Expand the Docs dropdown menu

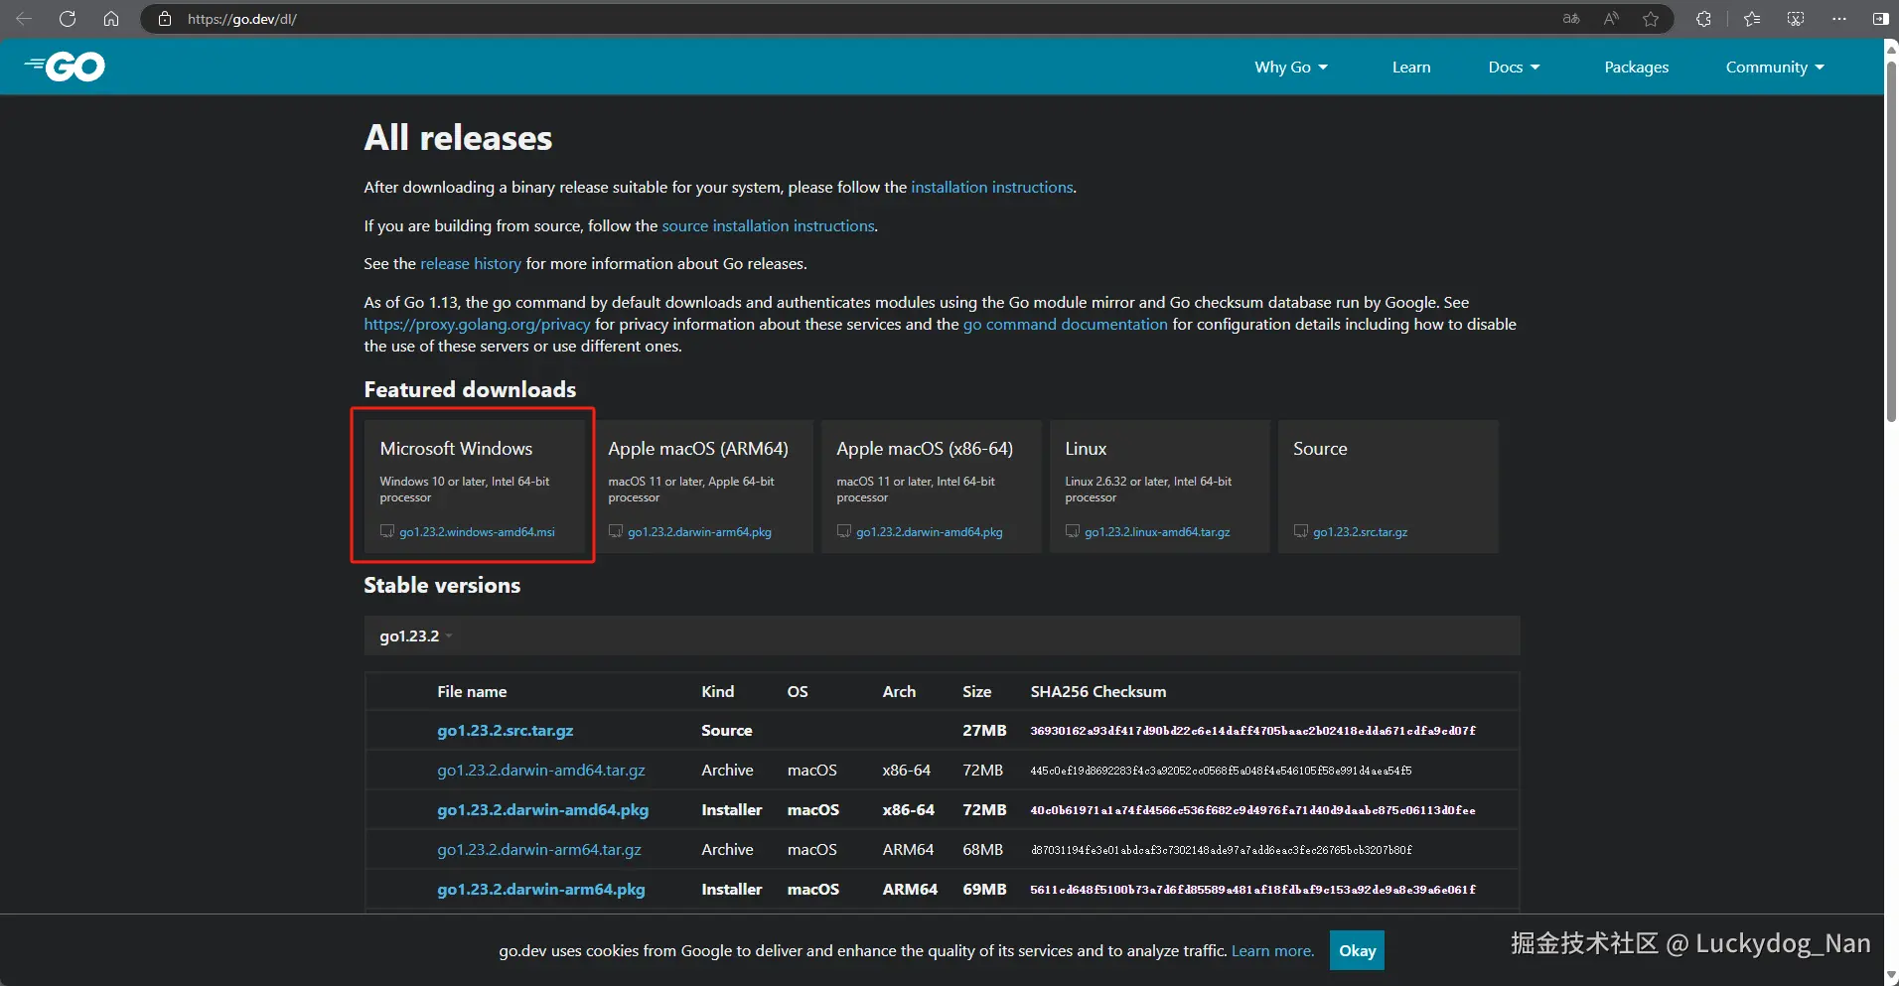pyautogui.click(x=1514, y=67)
